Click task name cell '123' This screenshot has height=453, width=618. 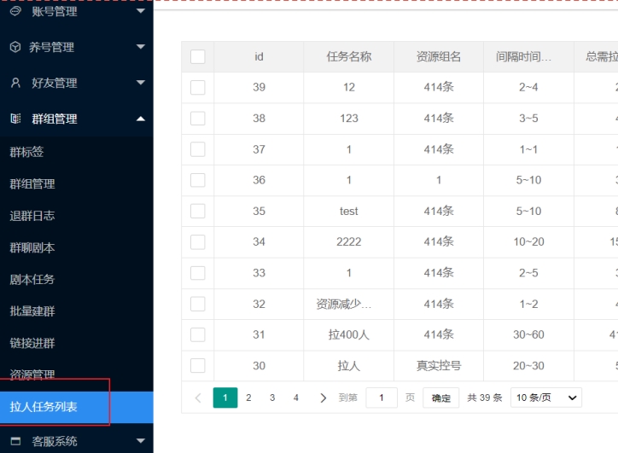349,119
